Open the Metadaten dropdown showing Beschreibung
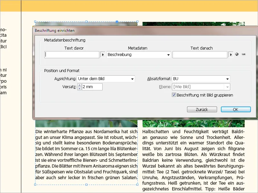 (168, 54)
